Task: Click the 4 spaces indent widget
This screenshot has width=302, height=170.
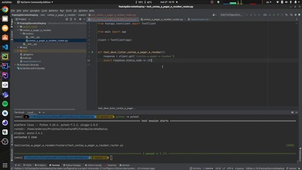Action: (x=239, y=168)
